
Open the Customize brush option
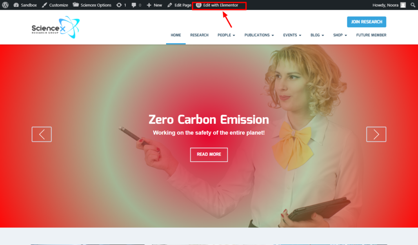pyautogui.click(x=55, y=5)
